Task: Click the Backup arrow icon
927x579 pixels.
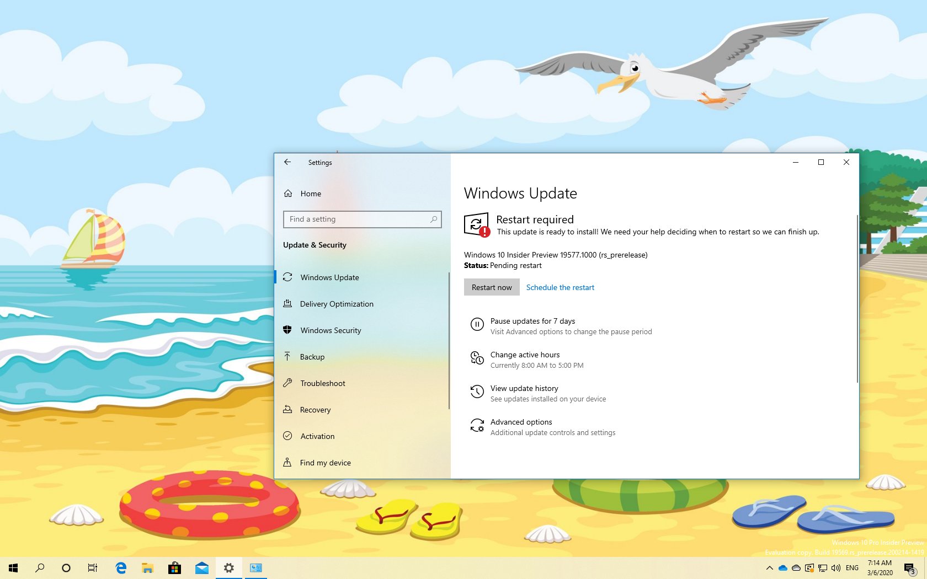Action: coord(287,357)
